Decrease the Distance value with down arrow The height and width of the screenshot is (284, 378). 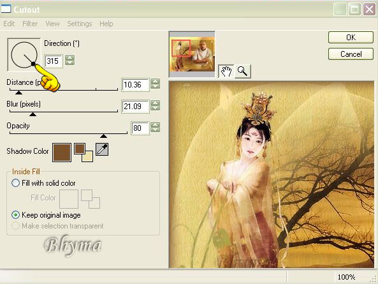point(156,86)
